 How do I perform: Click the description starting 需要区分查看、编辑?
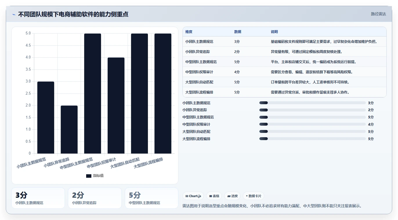coord(312,72)
